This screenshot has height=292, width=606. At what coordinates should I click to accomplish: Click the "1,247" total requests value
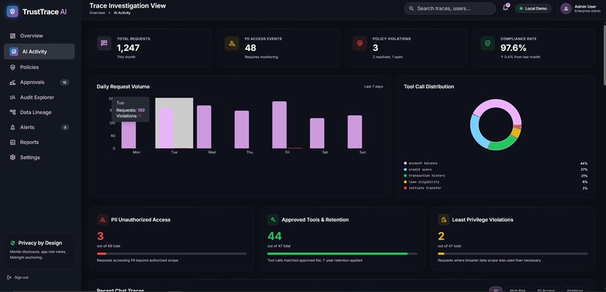[x=129, y=48]
